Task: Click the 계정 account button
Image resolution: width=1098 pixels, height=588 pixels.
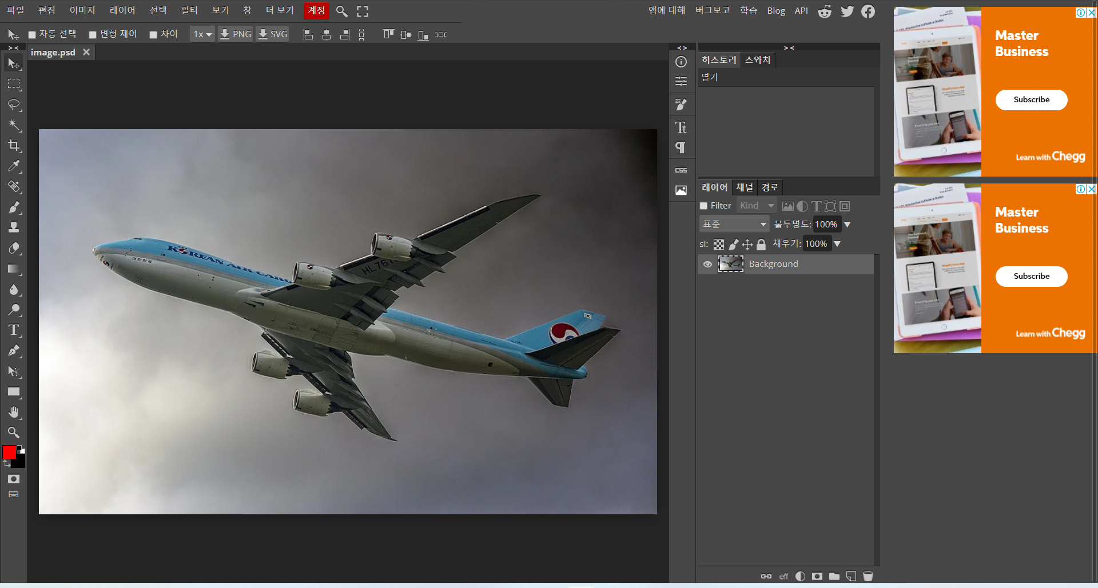Action: 316,10
